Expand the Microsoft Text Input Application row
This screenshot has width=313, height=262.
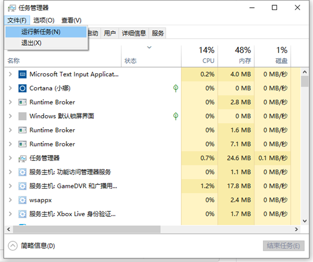tap(10, 74)
